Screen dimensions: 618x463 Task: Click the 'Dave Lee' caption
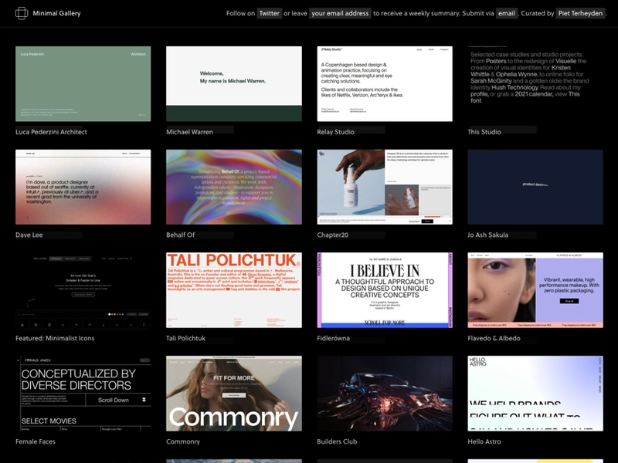click(x=29, y=235)
